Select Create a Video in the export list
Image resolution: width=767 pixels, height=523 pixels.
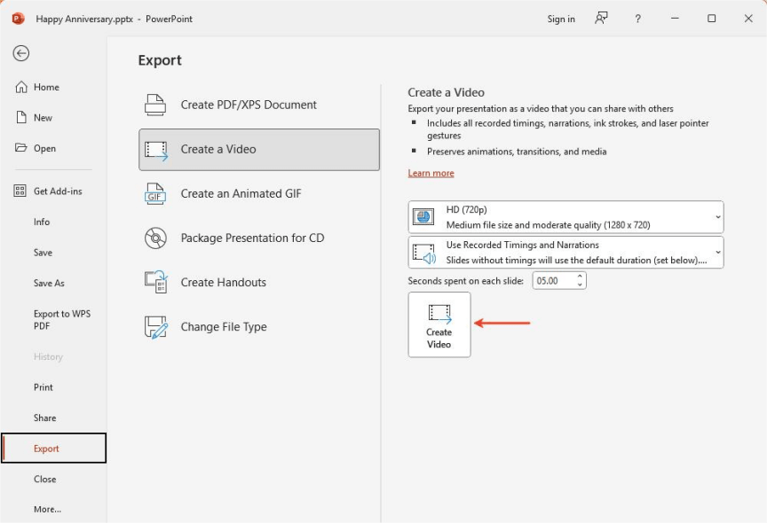pos(259,149)
